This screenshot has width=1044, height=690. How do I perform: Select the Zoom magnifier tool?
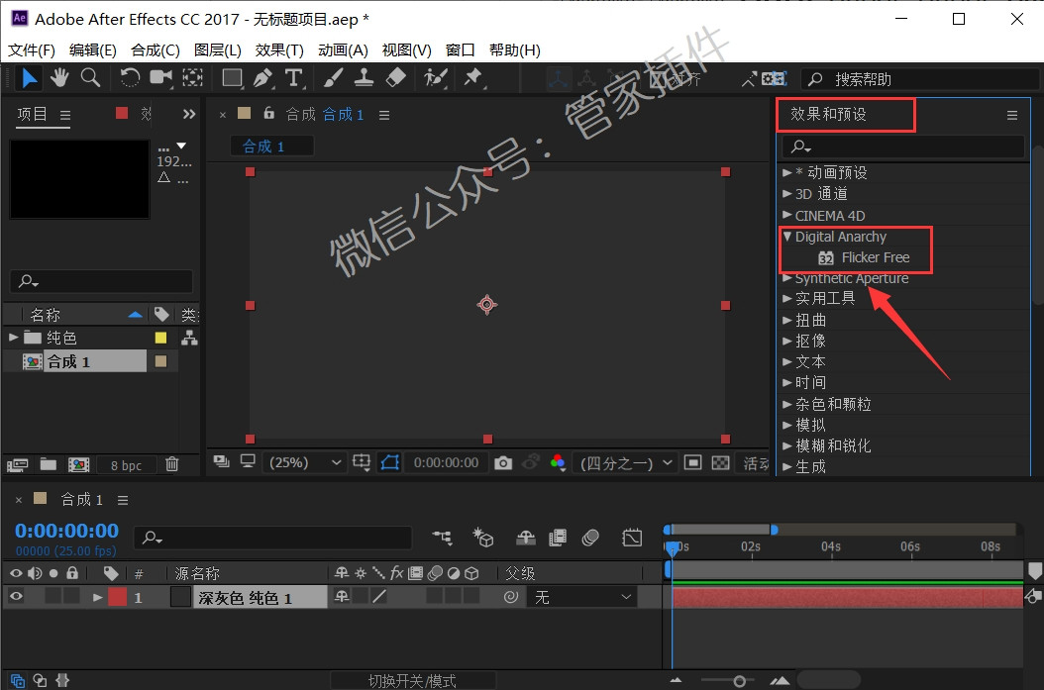tap(90, 78)
